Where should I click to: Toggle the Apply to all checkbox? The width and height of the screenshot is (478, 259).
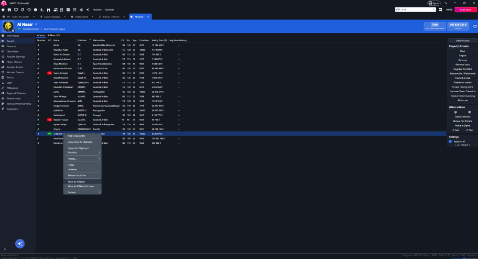[x=450, y=141]
